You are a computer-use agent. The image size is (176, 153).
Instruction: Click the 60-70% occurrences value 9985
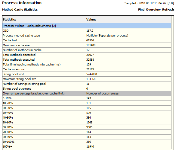pos(89,127)
